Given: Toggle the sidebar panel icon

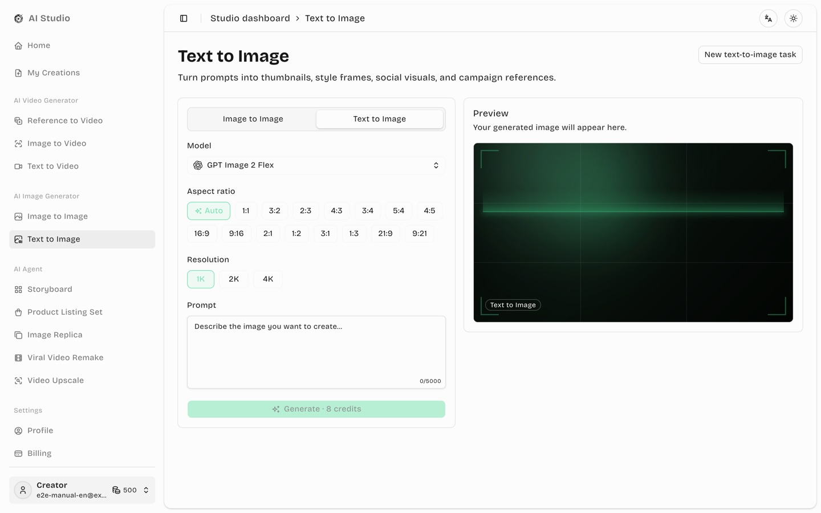Looking at the screenshot, I should [x=184, y=18].
